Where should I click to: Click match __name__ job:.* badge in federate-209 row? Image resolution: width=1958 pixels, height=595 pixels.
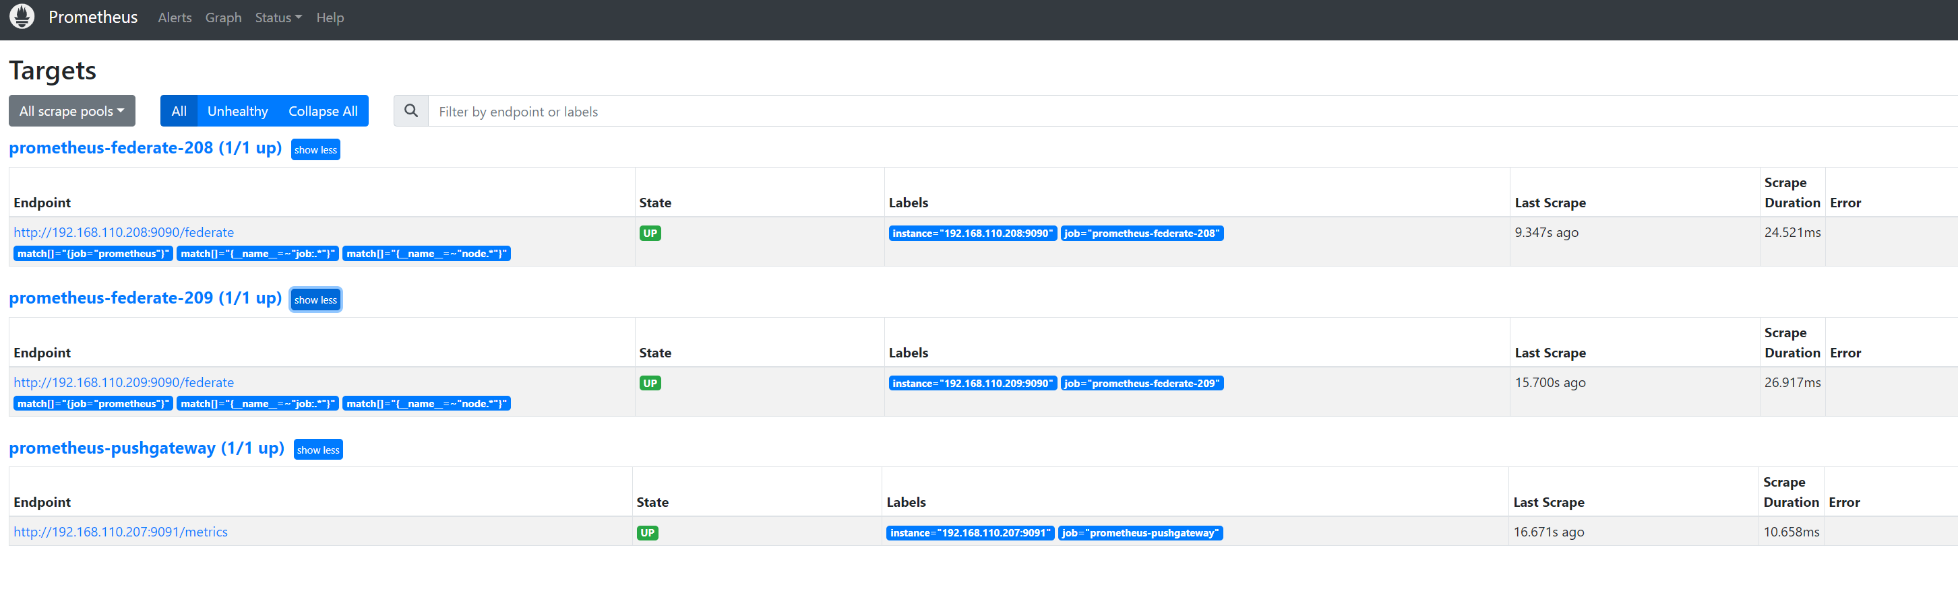coord(257,404)
